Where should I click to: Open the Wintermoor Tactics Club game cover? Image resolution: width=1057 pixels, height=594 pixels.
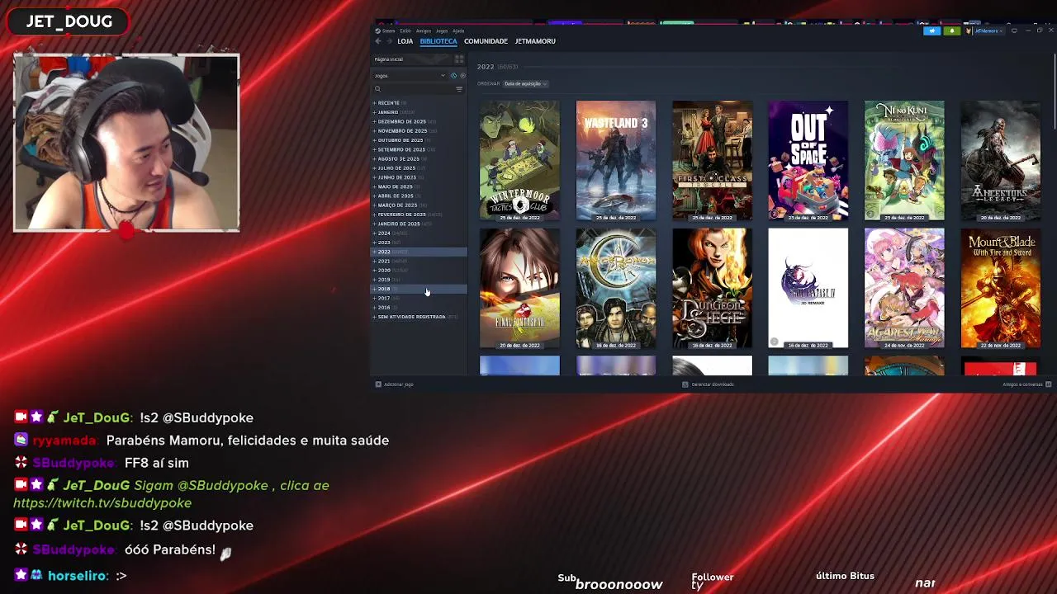(x=519, y=161)
